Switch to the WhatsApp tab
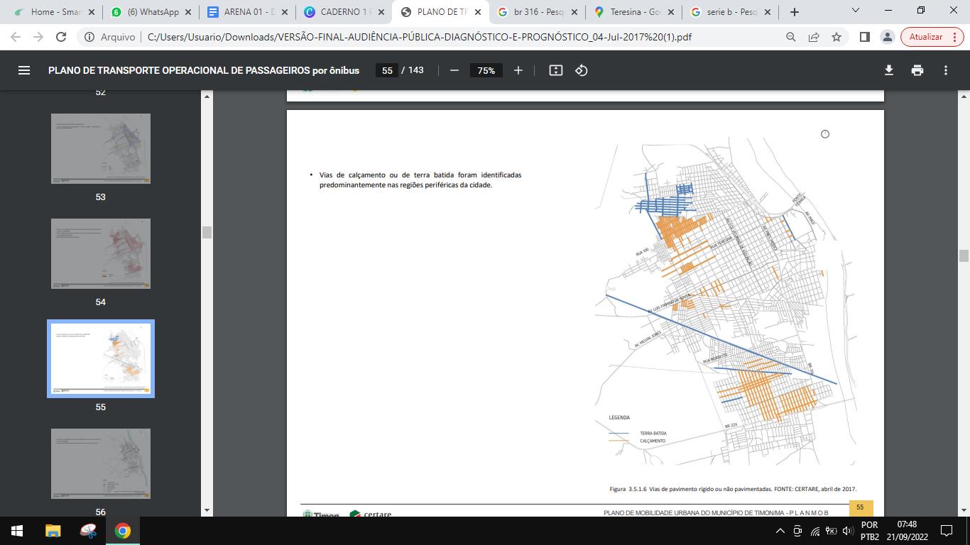 (151, 12)
